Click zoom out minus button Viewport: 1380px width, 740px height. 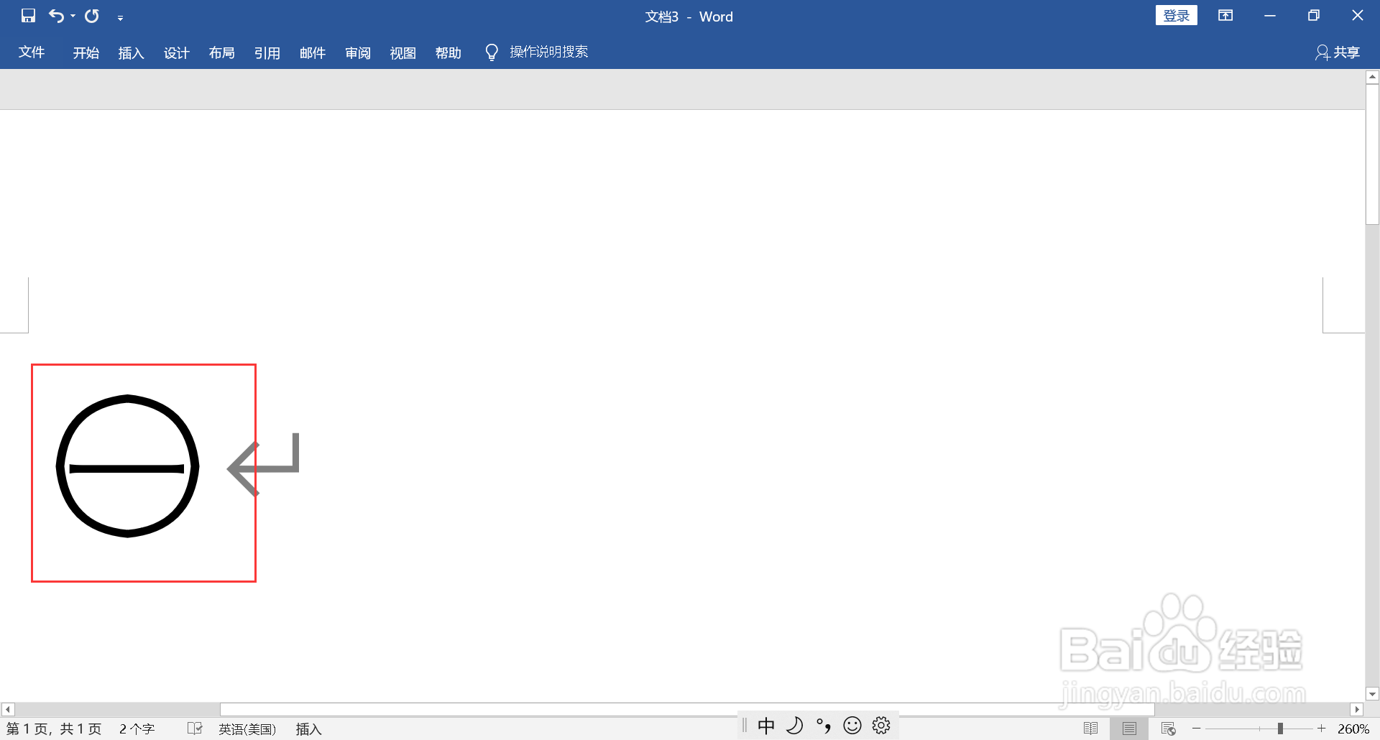(1196, 729)
